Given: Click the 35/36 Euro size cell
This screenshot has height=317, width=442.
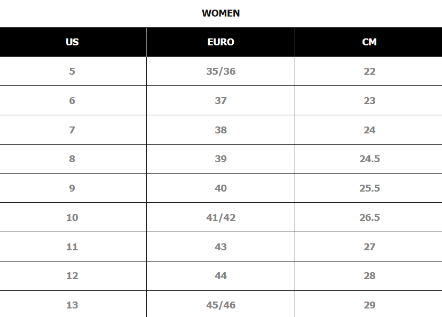Looking at the screenshot, I should click(220, 72).
